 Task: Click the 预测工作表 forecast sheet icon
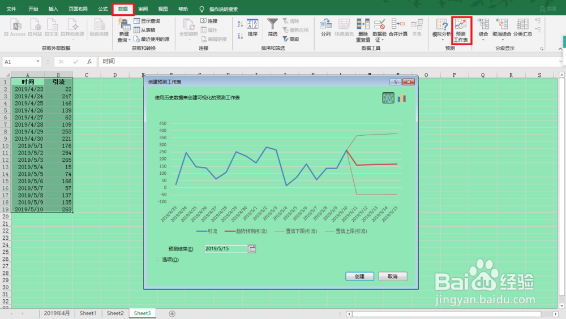coord(461,31)
